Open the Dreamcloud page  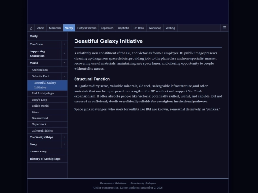point(47,118)
